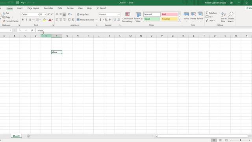The image size is (252, 142).
Task: Open Conditional Formatting
Action: click(128, 17)
